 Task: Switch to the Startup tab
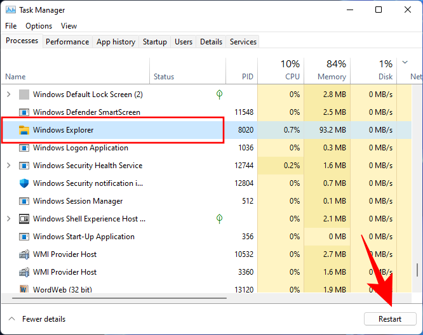(155, 42)
